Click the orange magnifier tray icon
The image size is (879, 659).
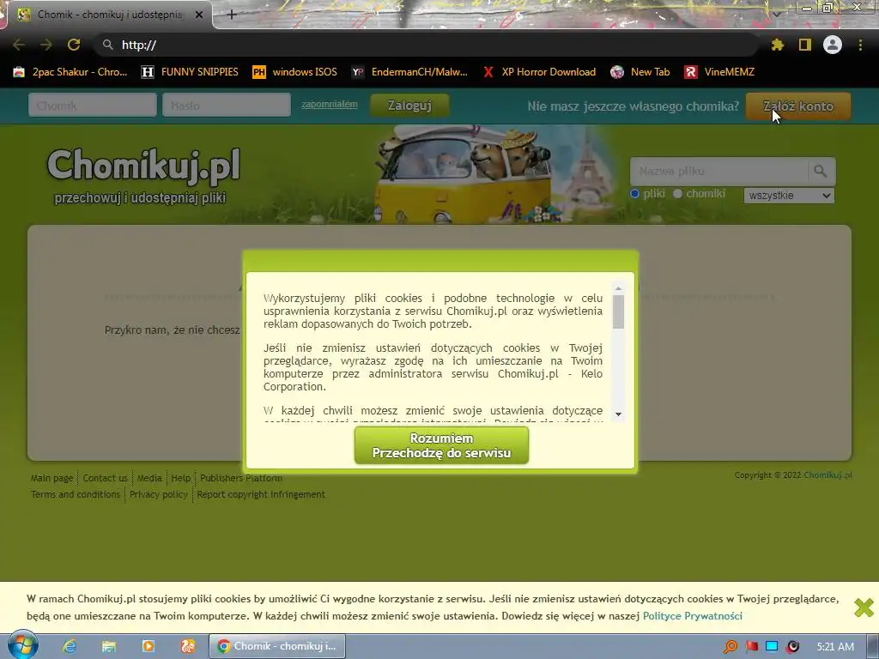point(730,646)
